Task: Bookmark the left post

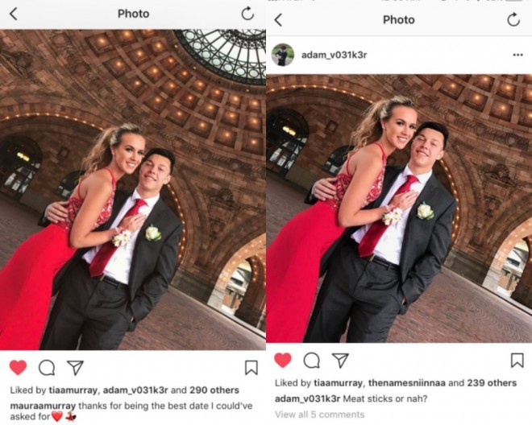Action: coord(251,368)
